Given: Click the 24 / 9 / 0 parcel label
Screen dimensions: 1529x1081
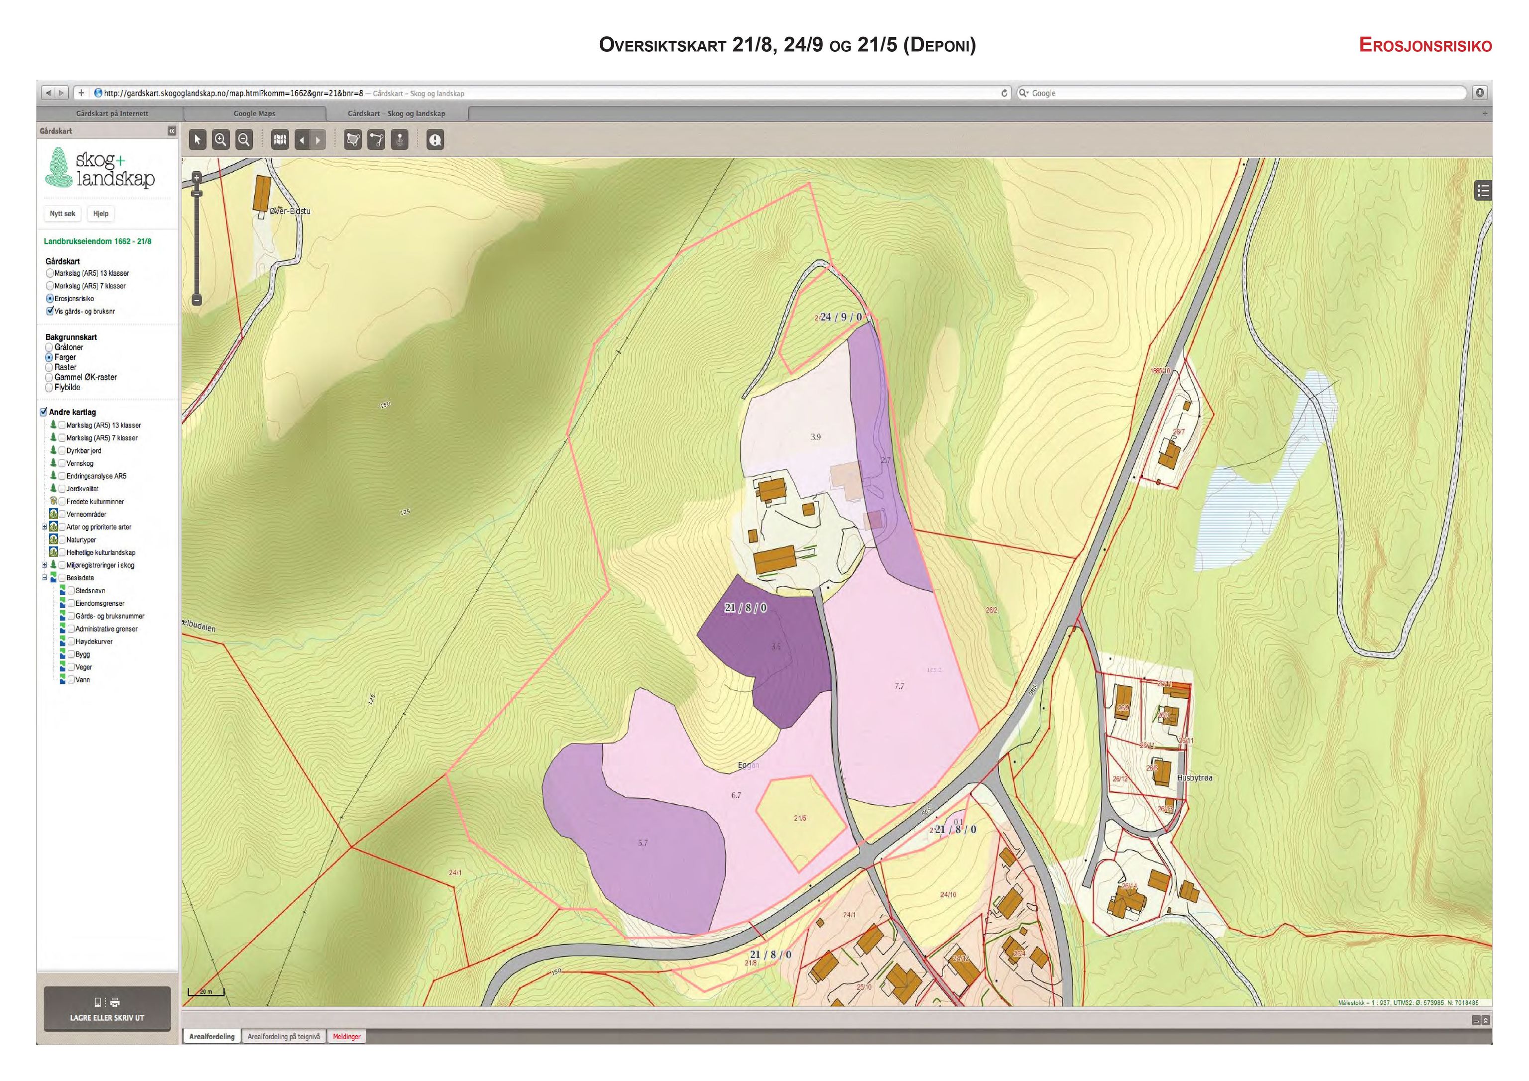Looking at the screenshot, I should (x=841, y=317).
